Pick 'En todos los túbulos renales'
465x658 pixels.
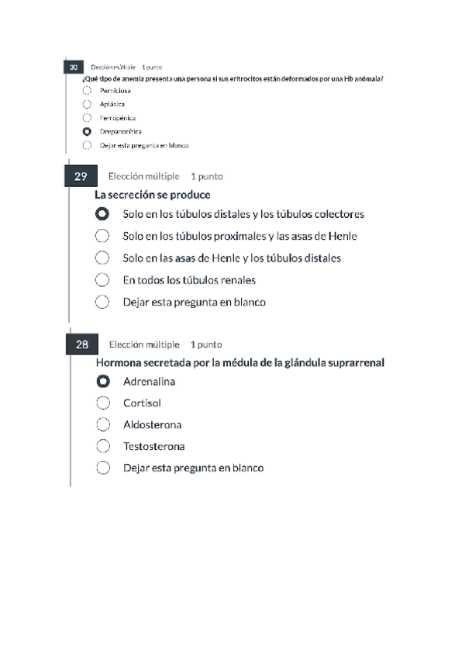(102, 280)
